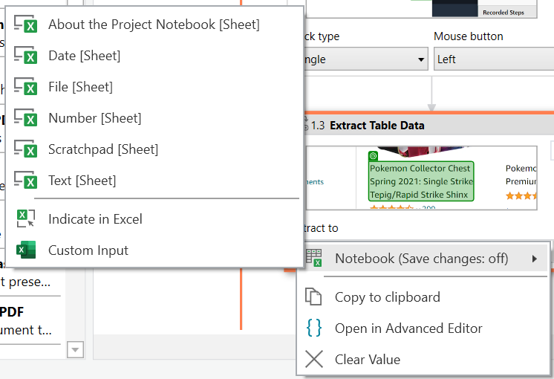
Task: Click the Indicate in Excel icon
Action: (x=26, y=219)
